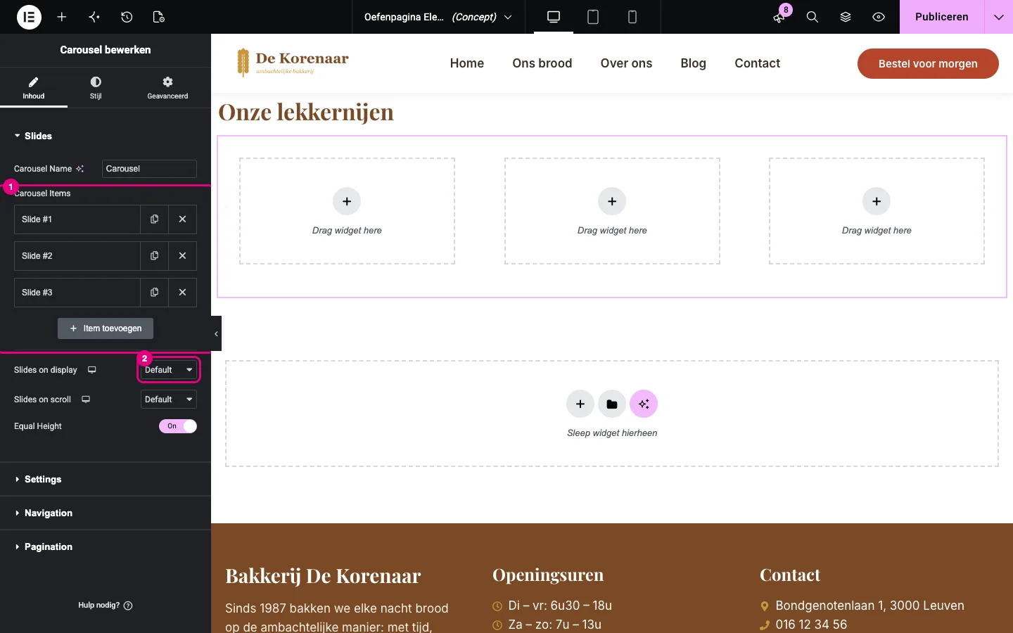Expand the Settings section

click(106, 479)
